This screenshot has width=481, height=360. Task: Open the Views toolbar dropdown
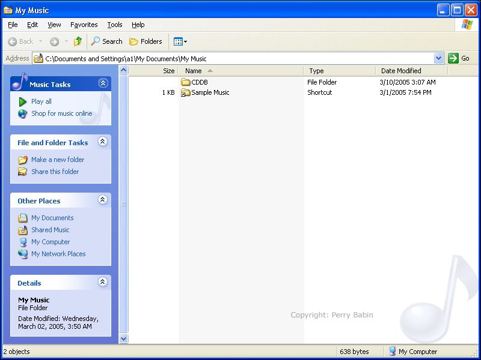click(x=180, y=41)
